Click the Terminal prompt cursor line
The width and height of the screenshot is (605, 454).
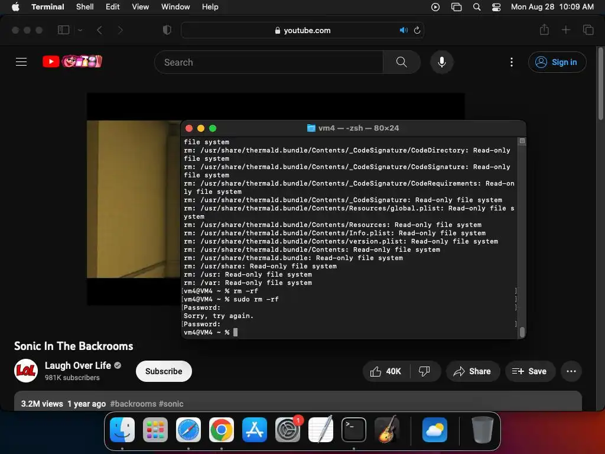tap(210, 332)
